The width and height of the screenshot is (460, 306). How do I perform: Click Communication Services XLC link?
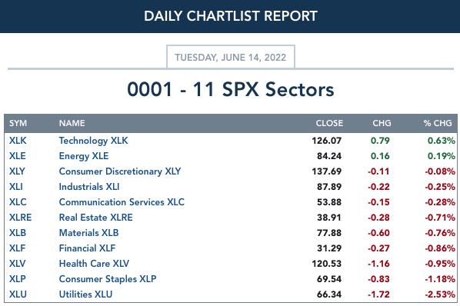click(122, 202)
